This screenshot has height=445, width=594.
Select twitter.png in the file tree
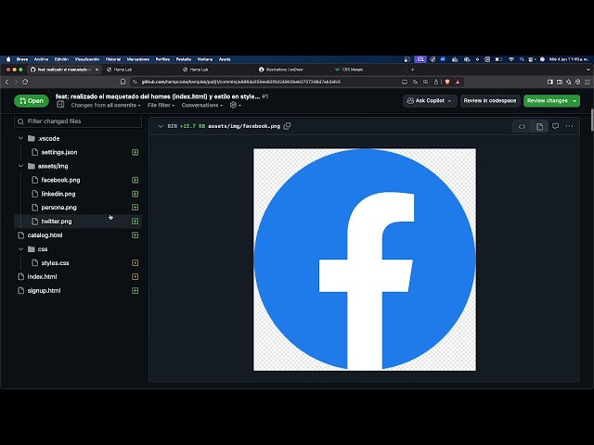click(x=78, y=222)
